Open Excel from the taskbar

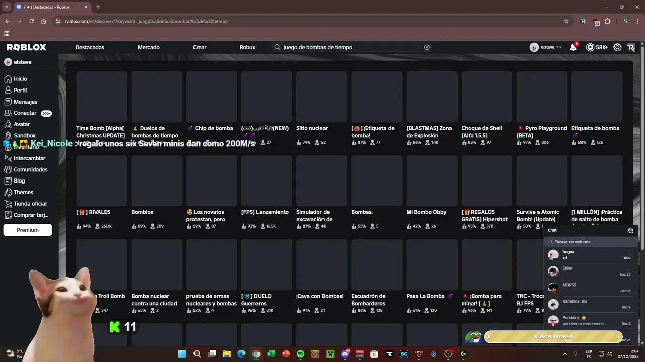point(271,354)
